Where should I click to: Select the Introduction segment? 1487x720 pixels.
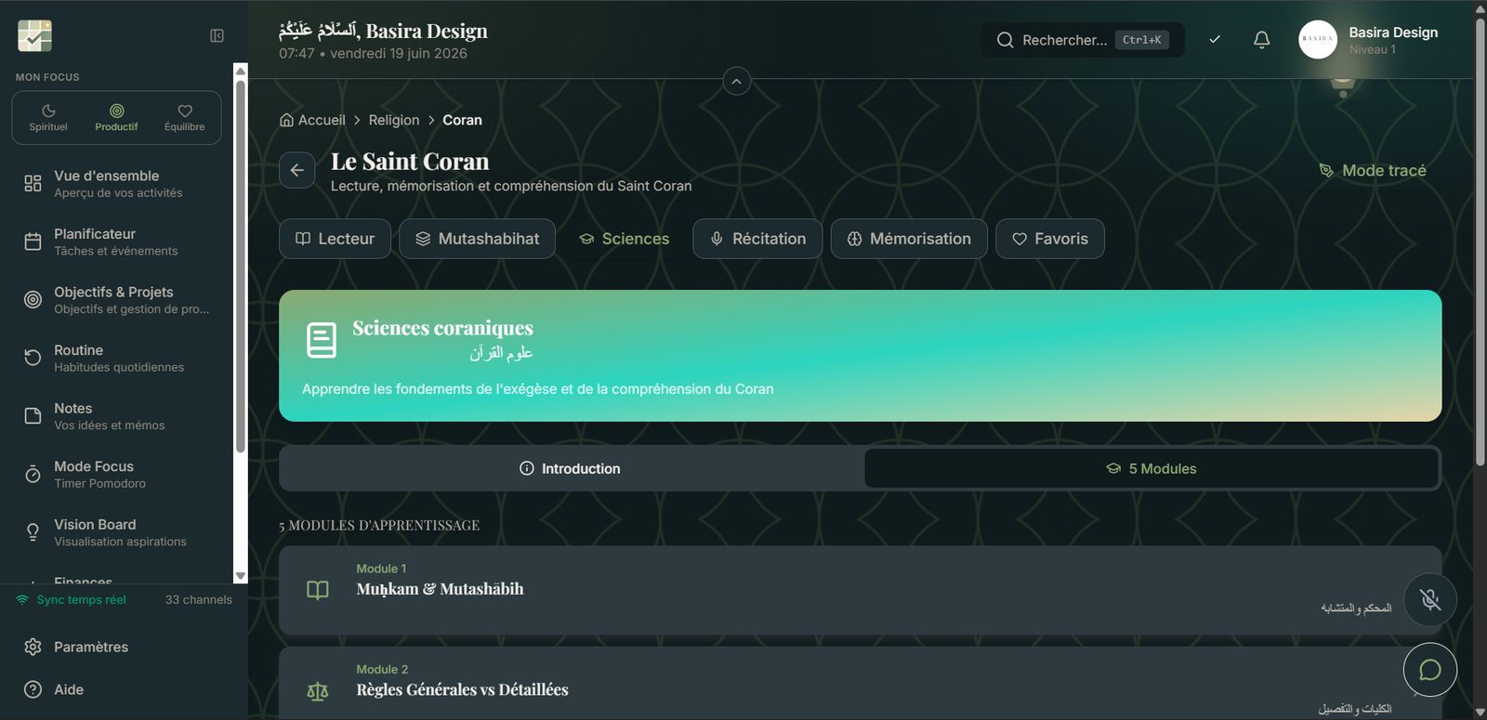click(x=571, y=468)
